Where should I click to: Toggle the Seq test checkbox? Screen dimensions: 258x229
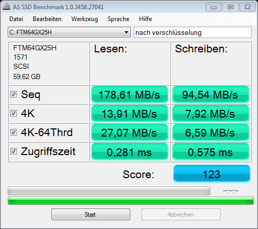13,94
